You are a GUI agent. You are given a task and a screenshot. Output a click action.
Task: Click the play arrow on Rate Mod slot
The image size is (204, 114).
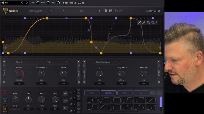[x=84, y=61]
